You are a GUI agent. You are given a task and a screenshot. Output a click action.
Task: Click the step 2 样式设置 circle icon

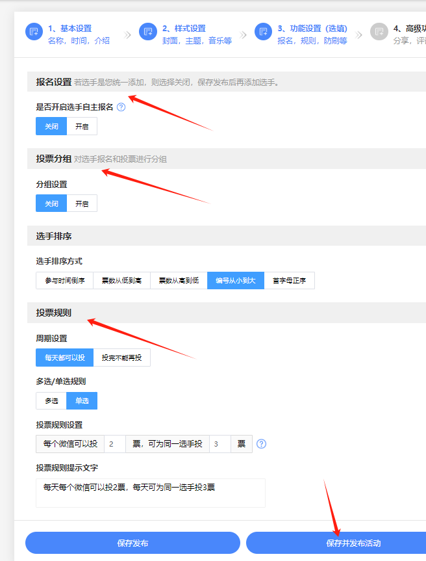(x=148, y=32)
